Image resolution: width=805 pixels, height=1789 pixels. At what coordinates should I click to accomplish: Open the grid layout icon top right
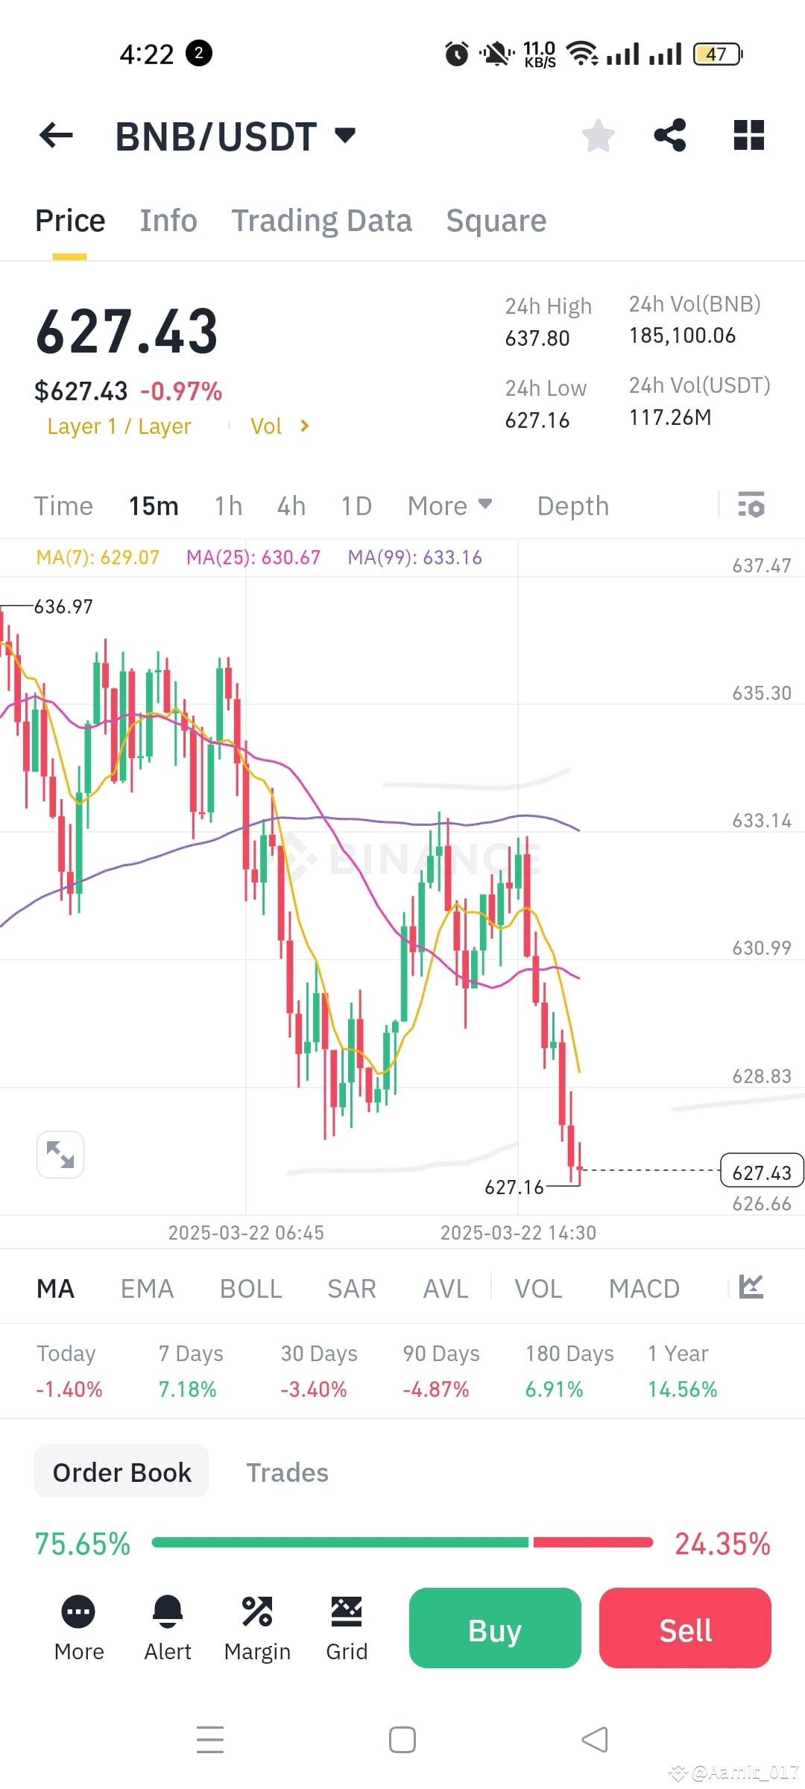coord(748,134)
